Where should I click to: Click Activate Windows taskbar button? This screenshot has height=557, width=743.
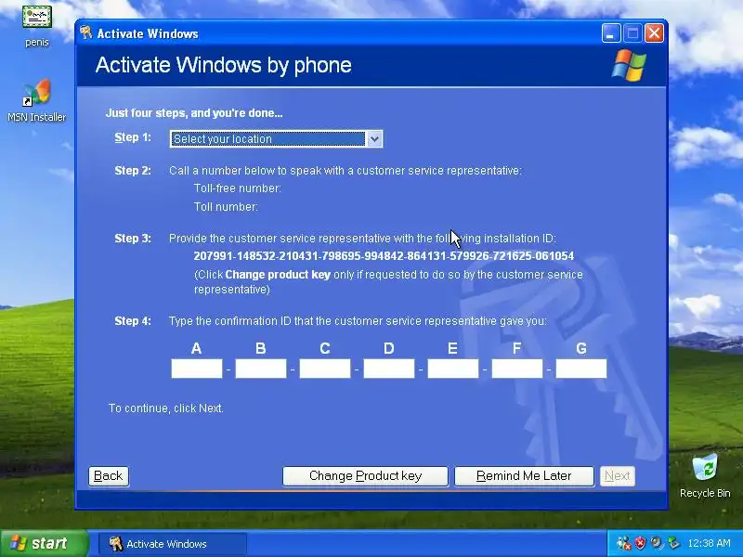(173, 544)
